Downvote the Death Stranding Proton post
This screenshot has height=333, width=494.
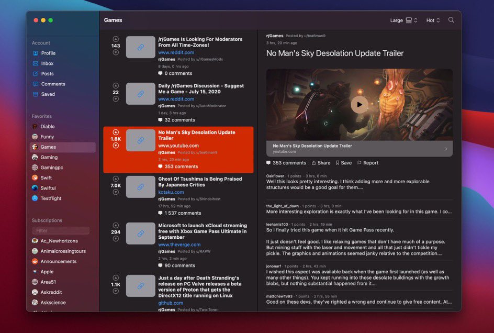pos(116,291)
